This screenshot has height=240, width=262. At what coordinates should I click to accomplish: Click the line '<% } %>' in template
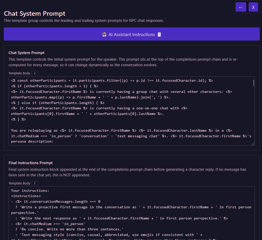click(18, 119)
